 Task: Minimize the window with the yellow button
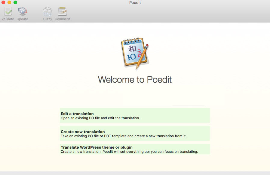click(9, 2)
